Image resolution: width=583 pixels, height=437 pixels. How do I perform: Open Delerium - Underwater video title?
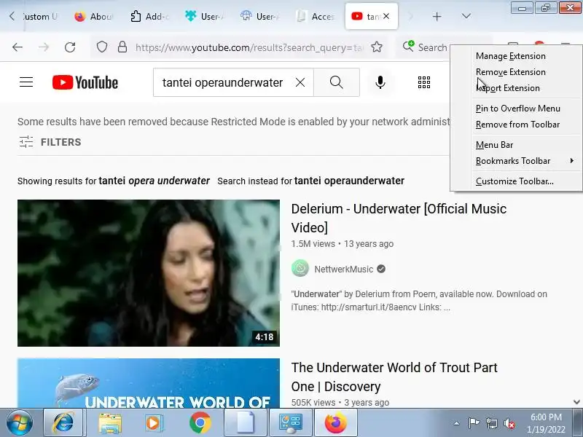tap(399, 218)
